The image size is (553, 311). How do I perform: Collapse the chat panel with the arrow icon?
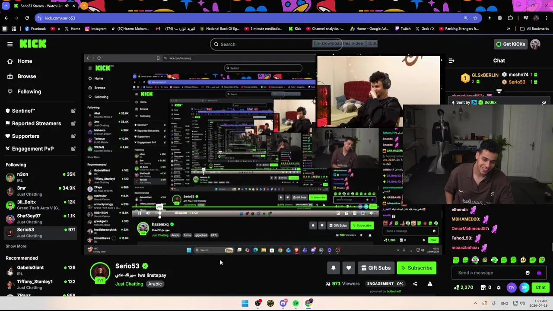tap(451, 61)
